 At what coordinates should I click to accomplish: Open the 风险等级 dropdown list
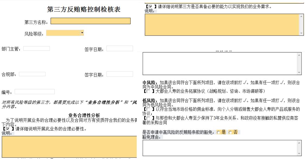(x=82, y=33)
